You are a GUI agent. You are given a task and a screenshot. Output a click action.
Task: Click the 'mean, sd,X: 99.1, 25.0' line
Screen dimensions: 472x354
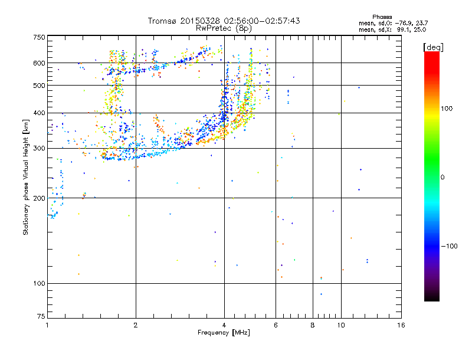pos(392,29)
